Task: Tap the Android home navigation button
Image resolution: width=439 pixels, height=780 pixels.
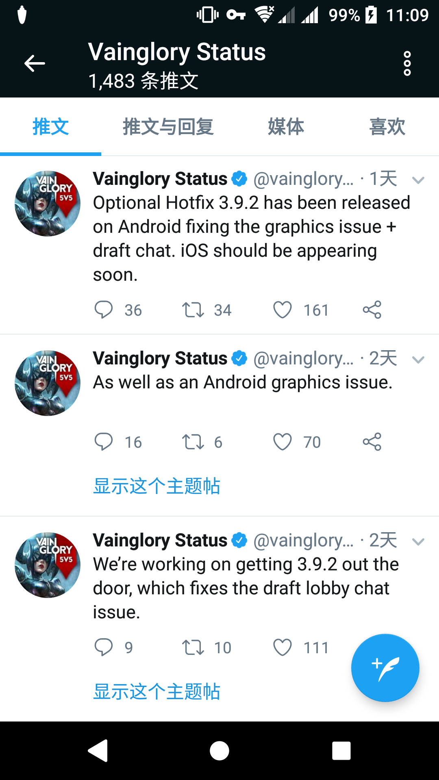Action: (x=219, y=750)
